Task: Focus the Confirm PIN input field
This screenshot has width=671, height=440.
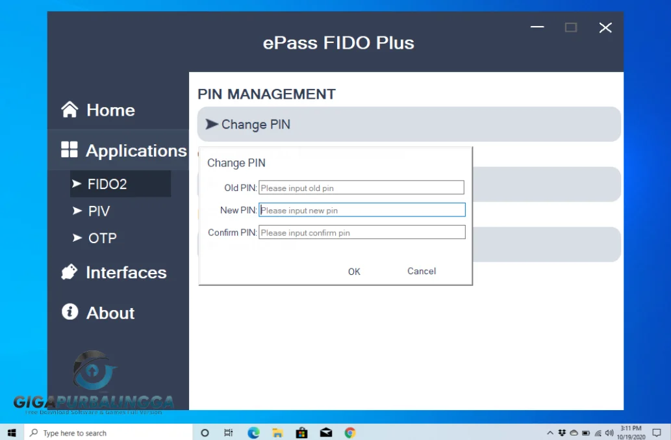Action: 362,232
